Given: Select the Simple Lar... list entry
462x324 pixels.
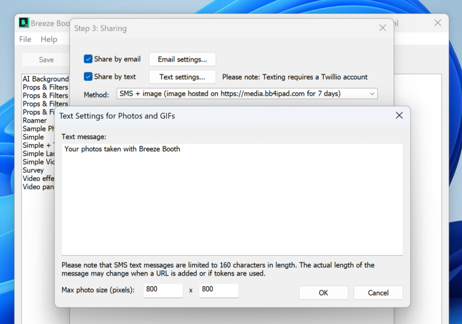Looking at the screenshot, I should click(x=38, y=154).
